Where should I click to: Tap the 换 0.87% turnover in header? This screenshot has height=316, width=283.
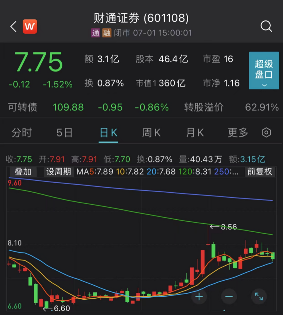[104, 83]
